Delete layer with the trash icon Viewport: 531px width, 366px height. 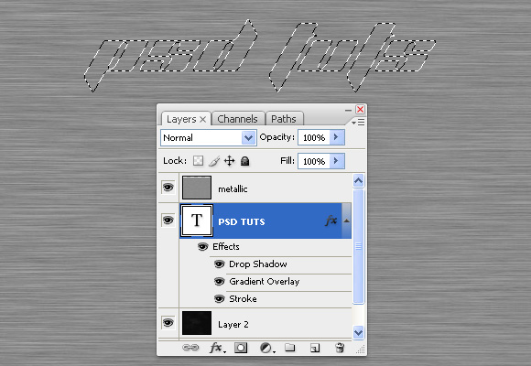(x=340, y=348)
